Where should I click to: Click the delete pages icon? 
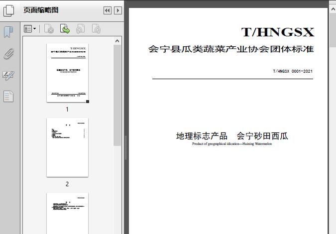(49, 29)
